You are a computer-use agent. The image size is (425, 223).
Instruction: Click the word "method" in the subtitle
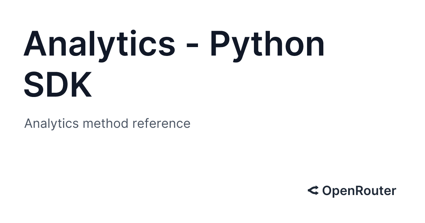(x=106, y=124)
